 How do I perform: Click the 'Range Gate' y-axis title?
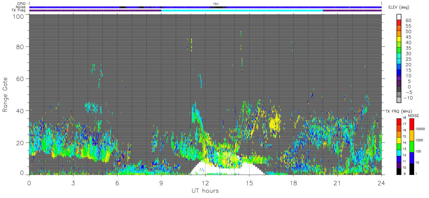(x=5, y=95)
